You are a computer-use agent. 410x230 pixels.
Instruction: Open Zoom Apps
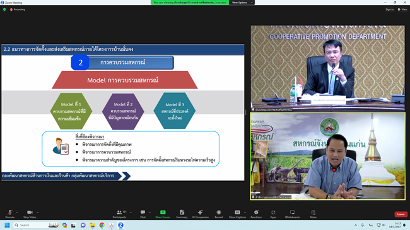(x=273, y=214)
